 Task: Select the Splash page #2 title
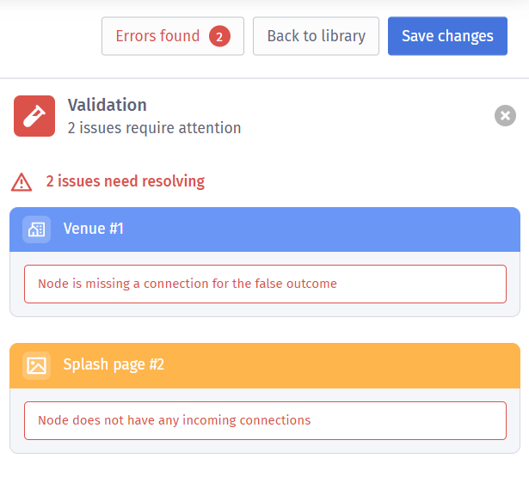(114, 365)
